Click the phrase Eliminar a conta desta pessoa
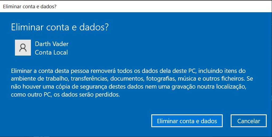Screen dimensions: 272x137 [x=50, y=71]
